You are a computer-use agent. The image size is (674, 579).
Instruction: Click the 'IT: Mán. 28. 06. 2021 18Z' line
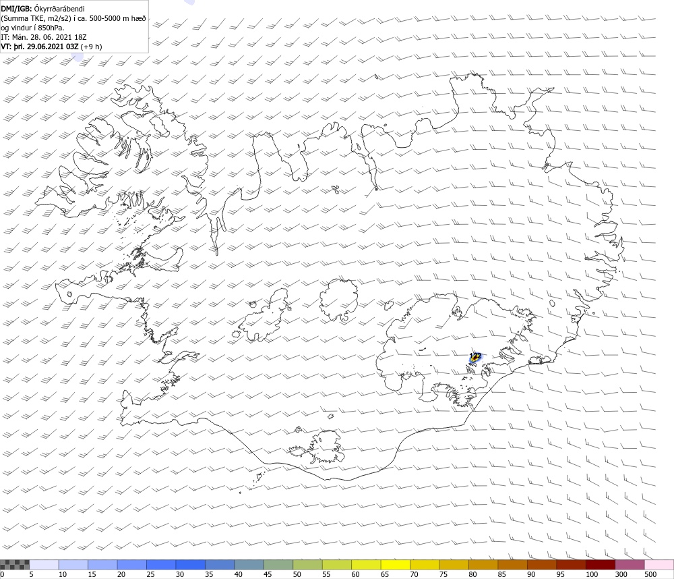point(43,37)
